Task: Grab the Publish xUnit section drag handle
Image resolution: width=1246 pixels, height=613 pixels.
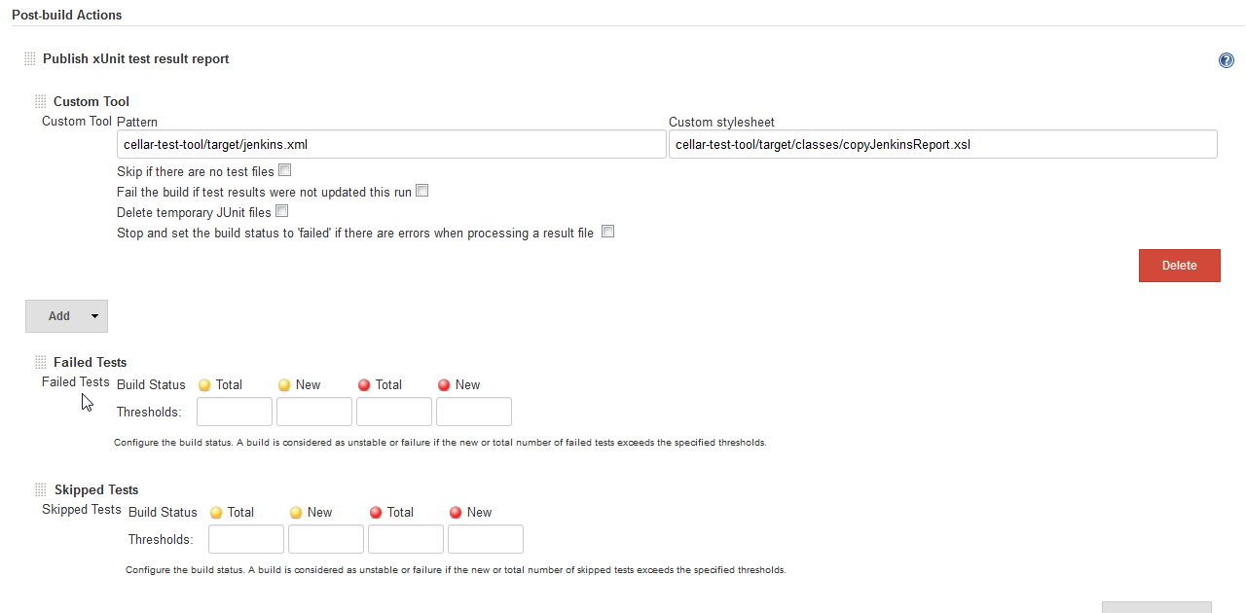Action: pos(30,59)
